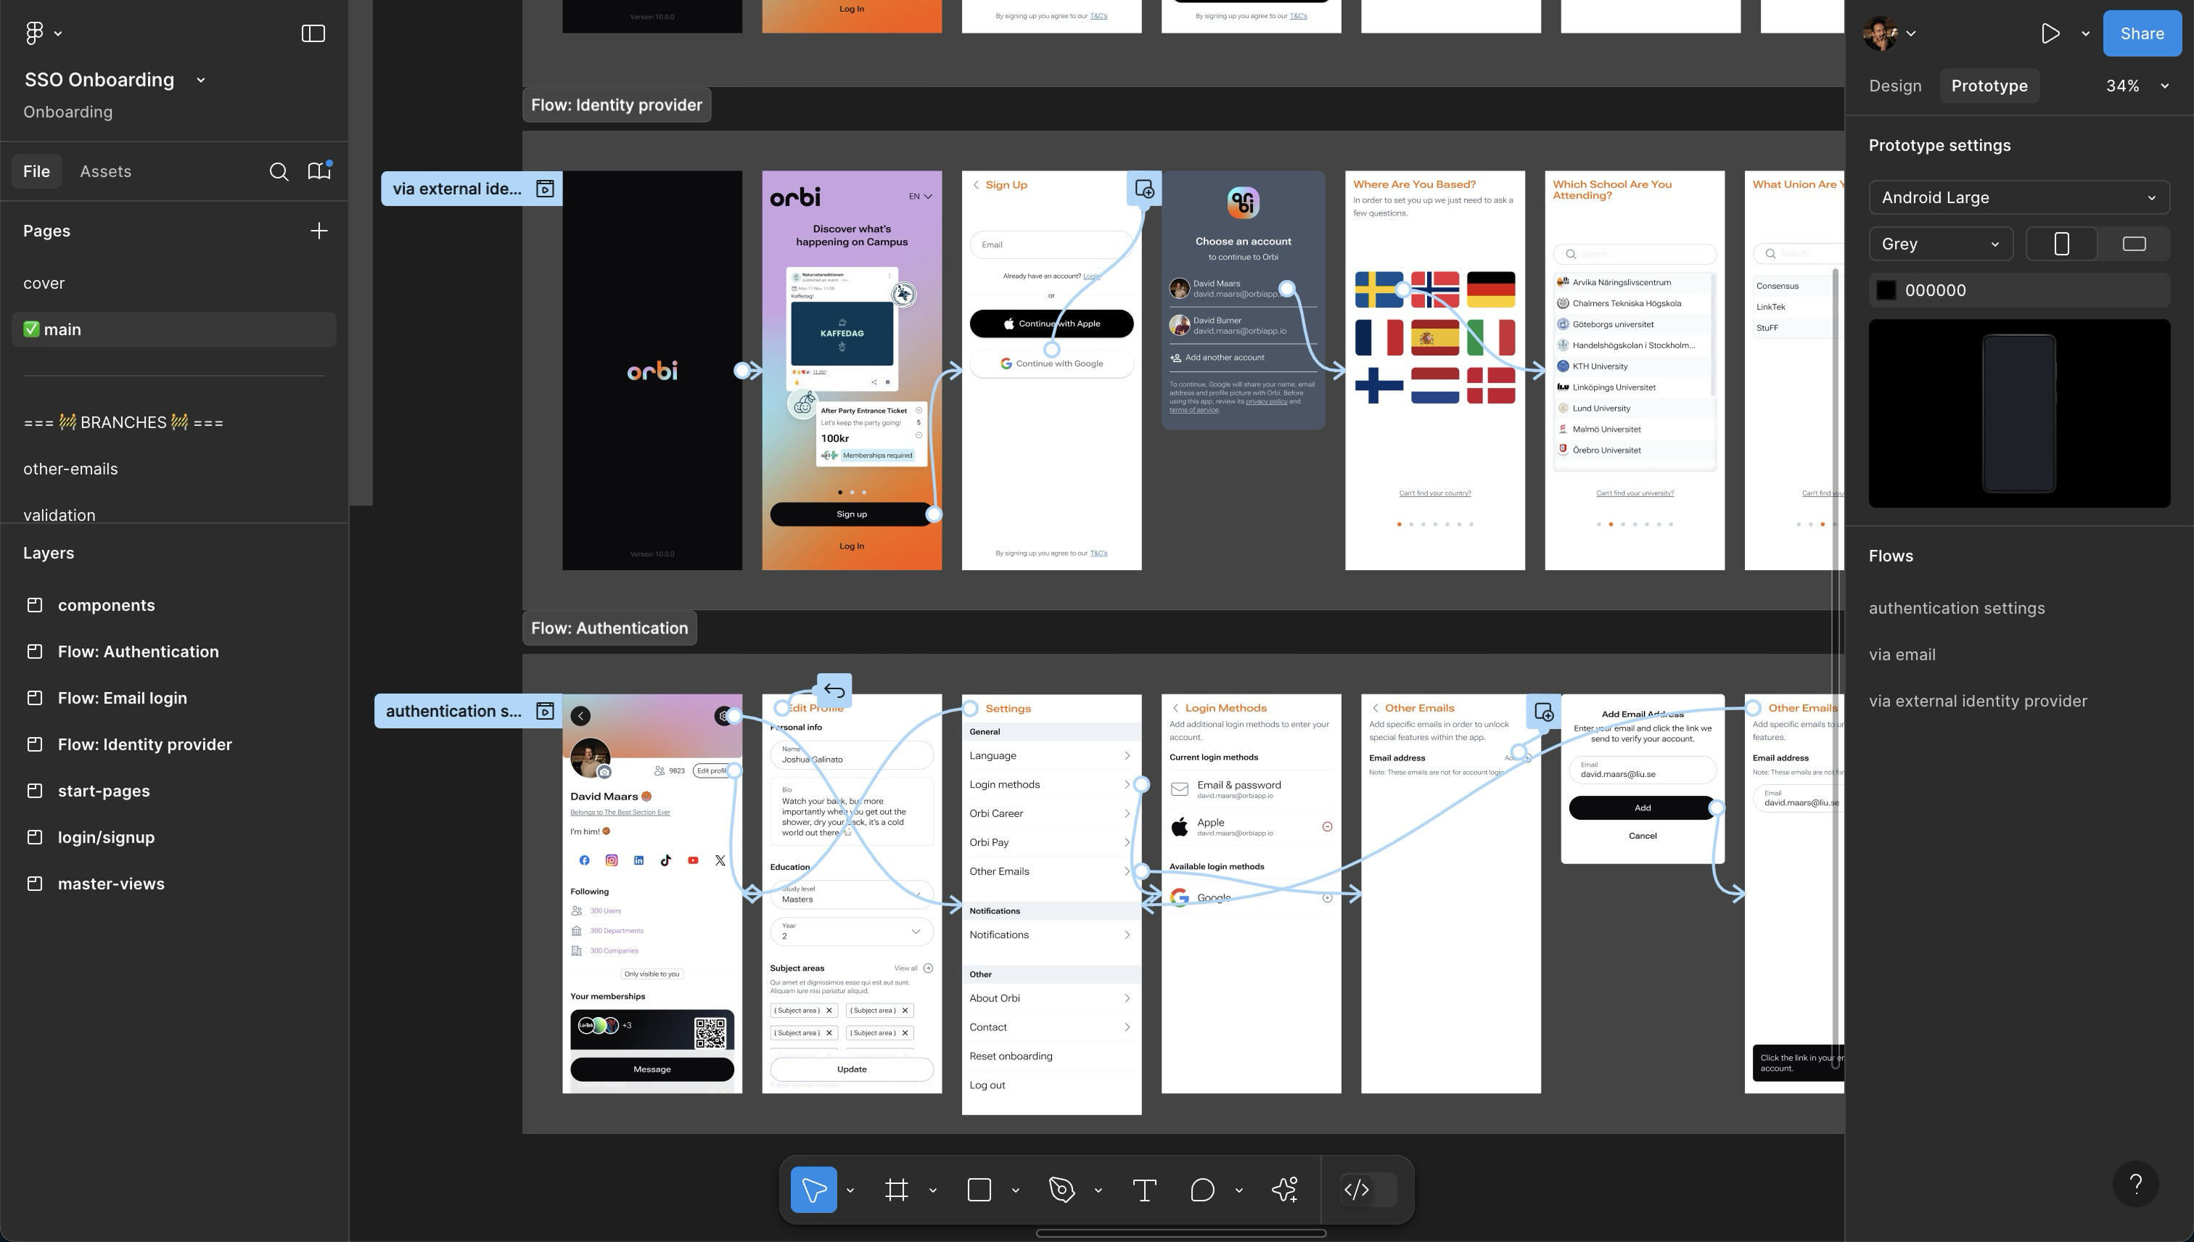Click overlay icon on Sign Up frame

click(1144, 189)
